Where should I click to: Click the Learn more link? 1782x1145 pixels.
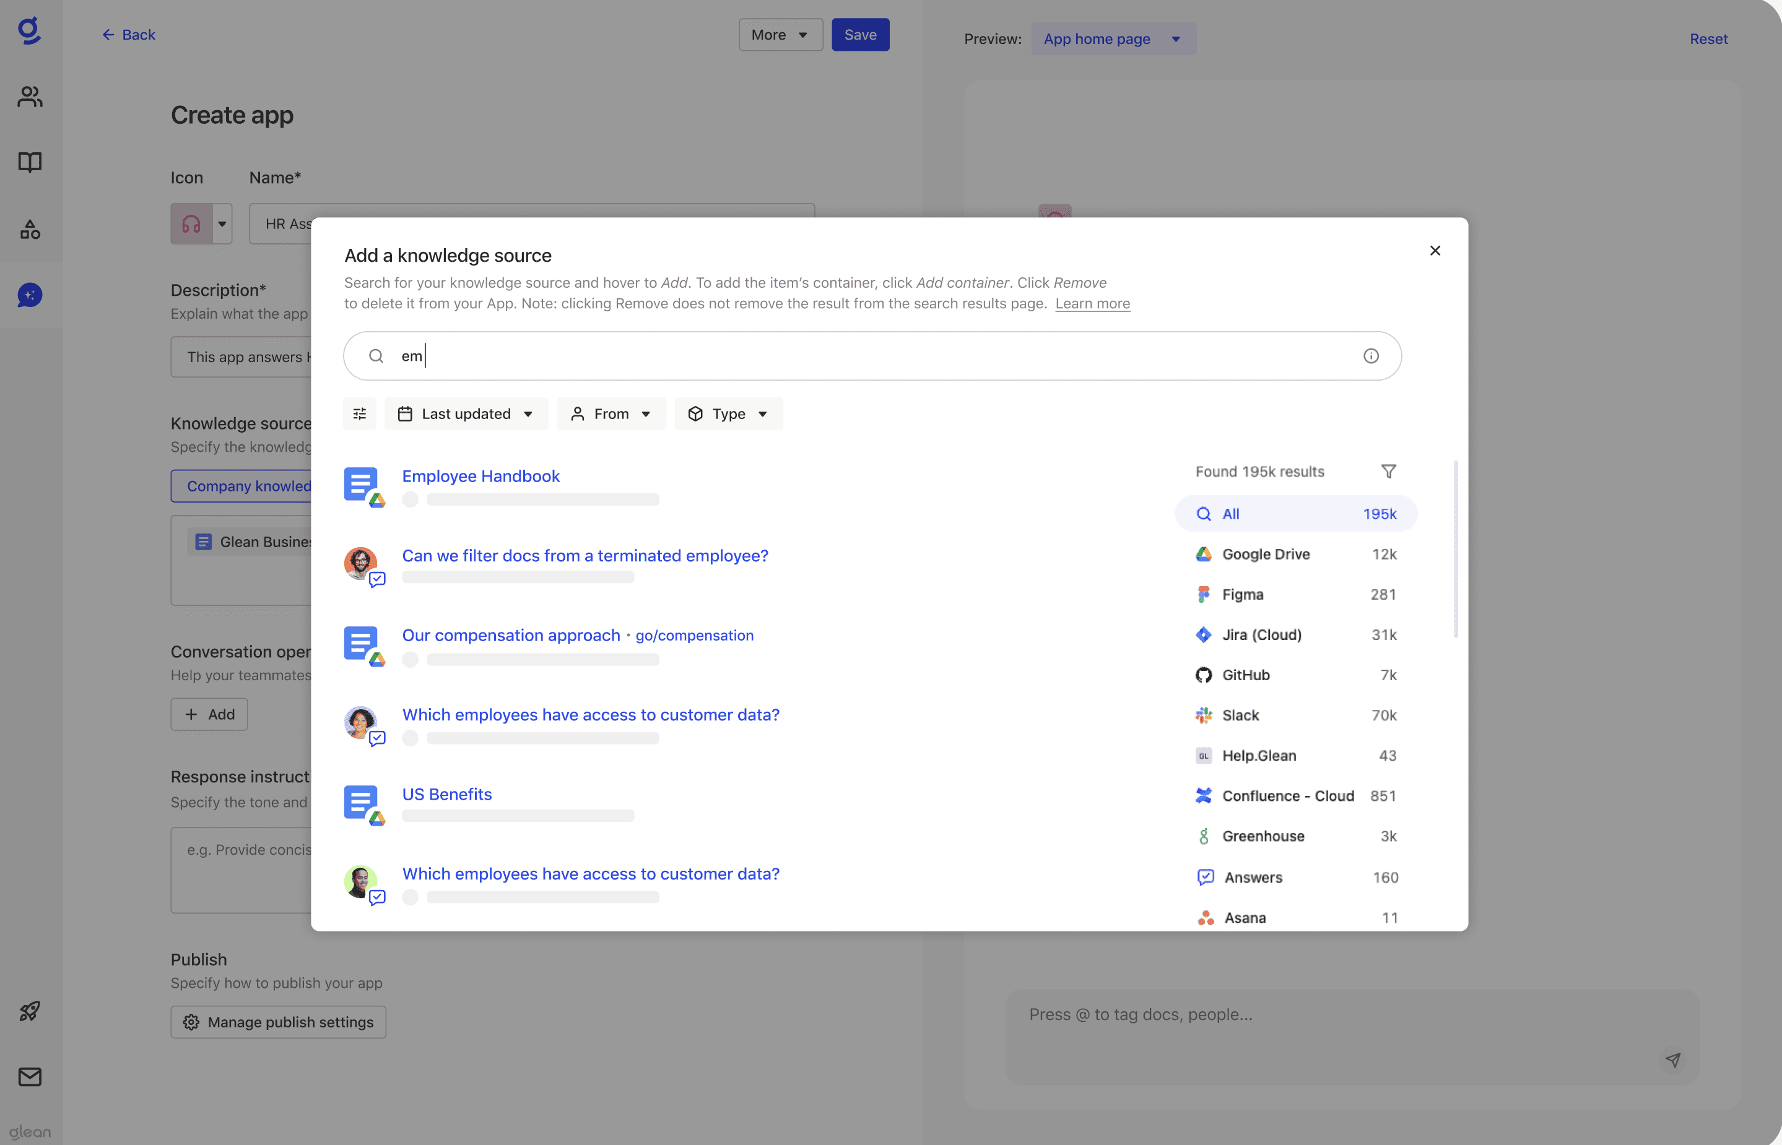coord(1093,303)
